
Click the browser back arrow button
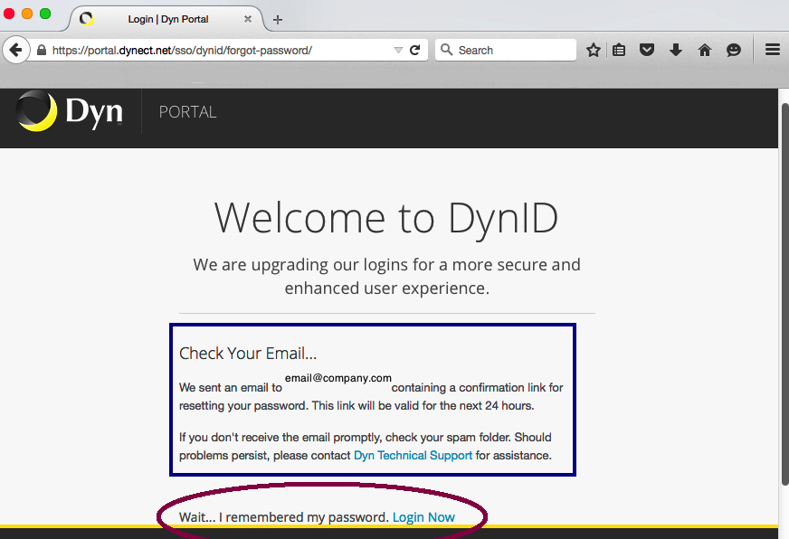(16, 50)
